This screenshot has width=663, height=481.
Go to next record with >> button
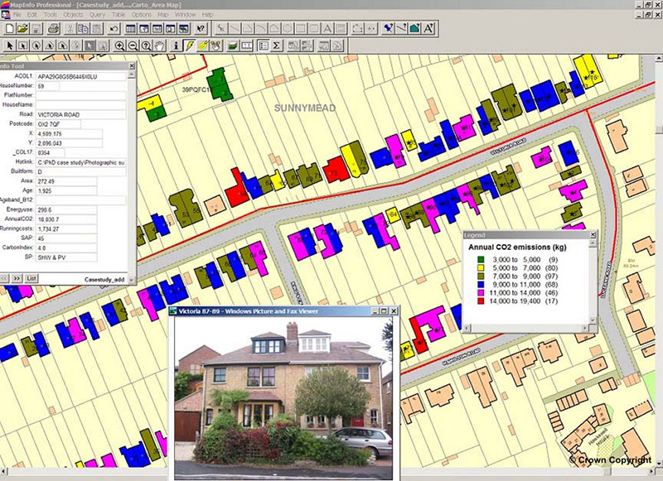[15, 279]
